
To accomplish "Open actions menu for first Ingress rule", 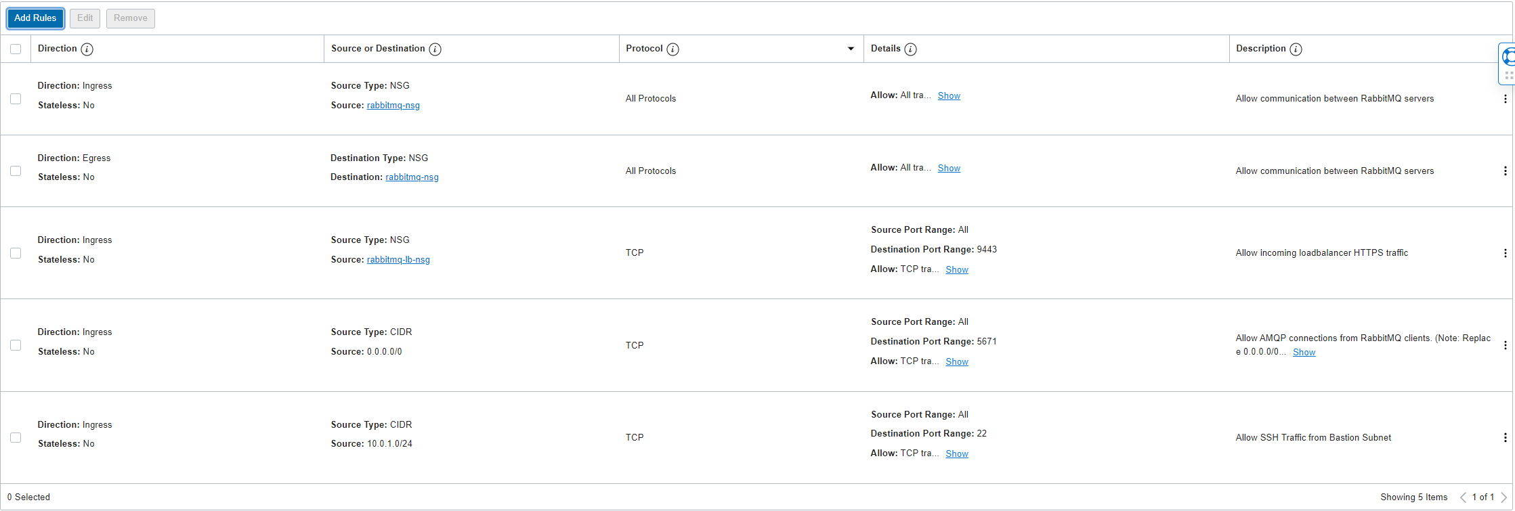I will point(1505,99).
